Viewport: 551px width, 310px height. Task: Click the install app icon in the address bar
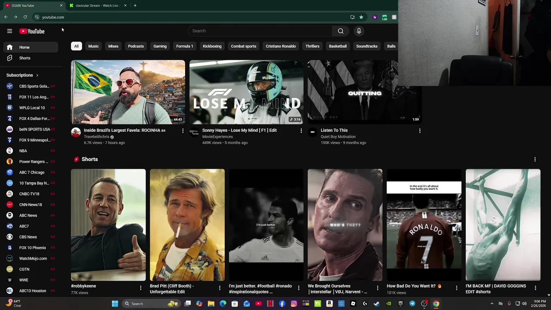[x=353, y=17]
